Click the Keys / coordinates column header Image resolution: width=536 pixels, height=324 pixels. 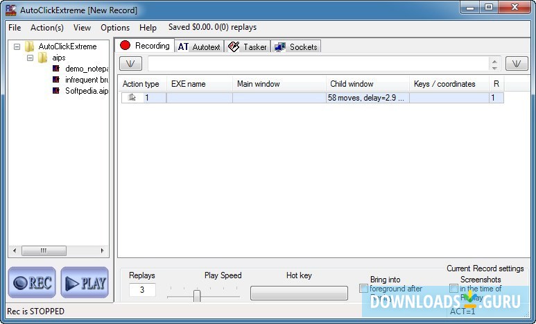(x=449, y=84)
